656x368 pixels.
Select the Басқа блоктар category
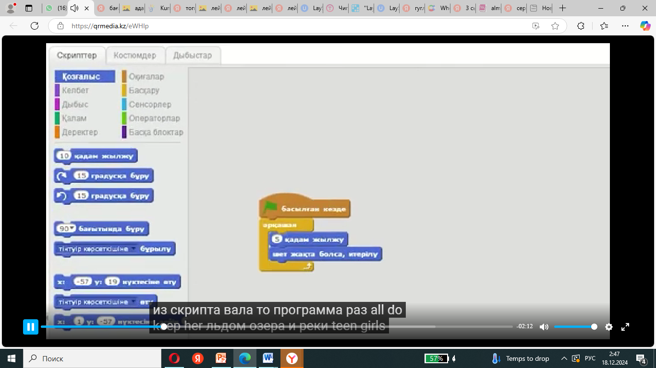(153, 132)
